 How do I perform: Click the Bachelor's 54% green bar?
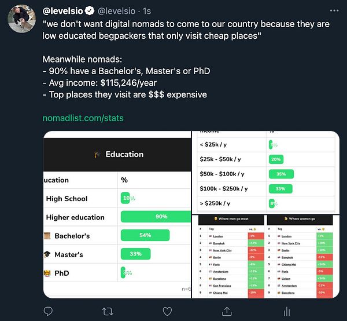pos(145,236)
